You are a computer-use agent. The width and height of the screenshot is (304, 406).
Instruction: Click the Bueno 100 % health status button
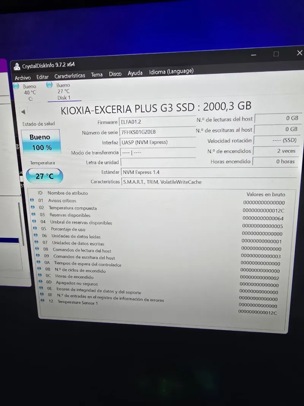click(x=41, y=142)
